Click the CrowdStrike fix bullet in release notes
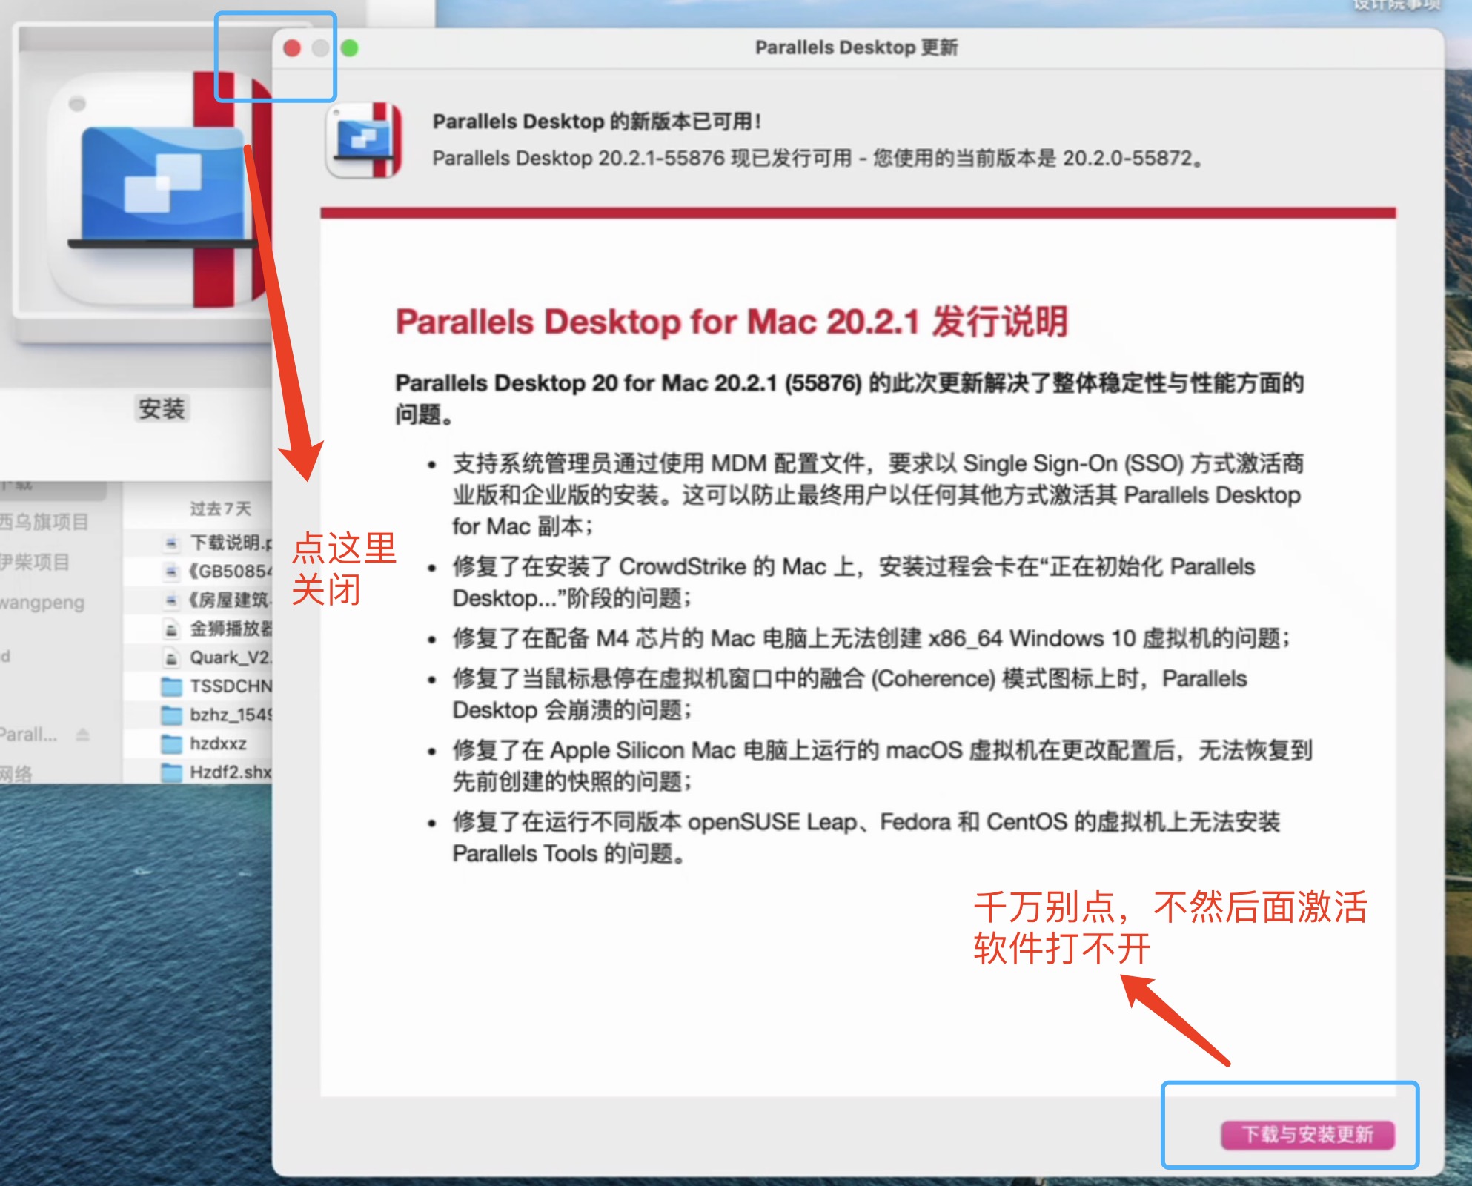 click(x=853, y=583)
